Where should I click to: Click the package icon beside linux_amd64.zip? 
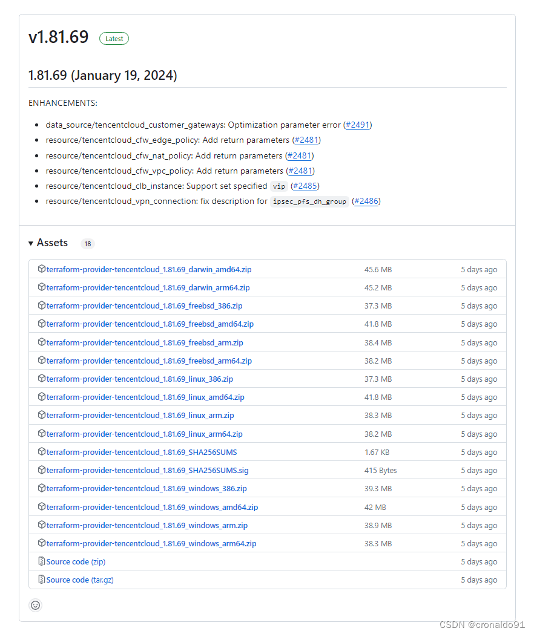tap(41, 397)
